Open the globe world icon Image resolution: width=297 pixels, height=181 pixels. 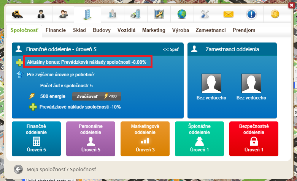point(182,14)
